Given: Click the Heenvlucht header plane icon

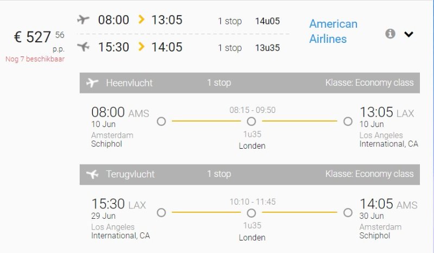Looking at the screenshot, I should pos(92,83).
